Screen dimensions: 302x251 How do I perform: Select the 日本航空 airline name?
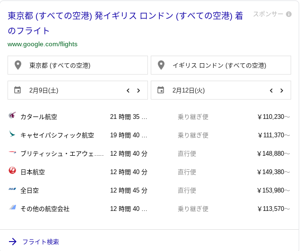point(33,172)
